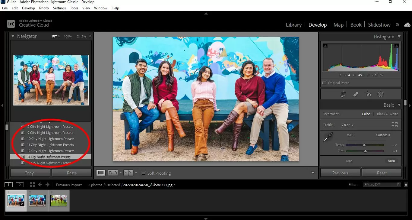
Task: Click preset icon for 10 City Night
Action: click(x=23, y=139)
